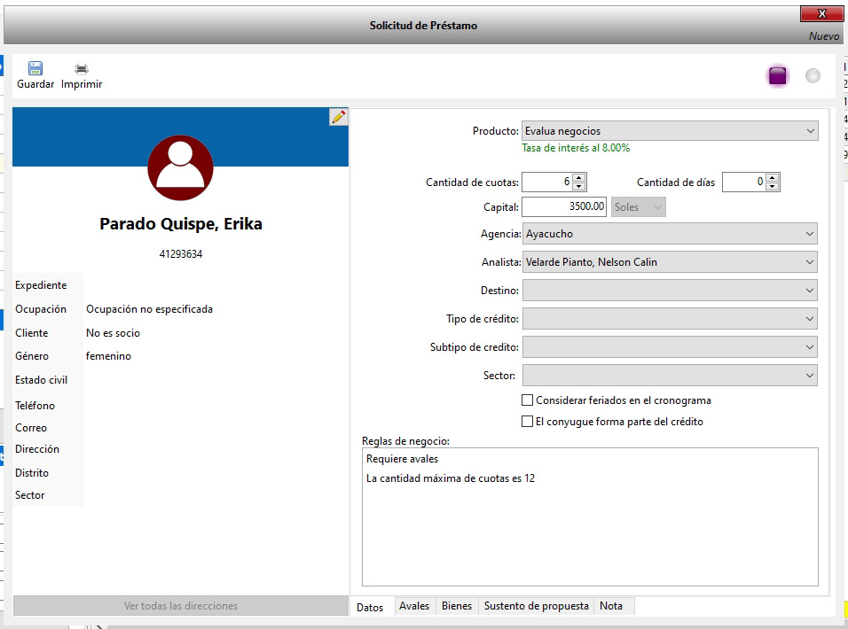Decrease Cantidad de días with down arrow

click(x=773, y=187)
